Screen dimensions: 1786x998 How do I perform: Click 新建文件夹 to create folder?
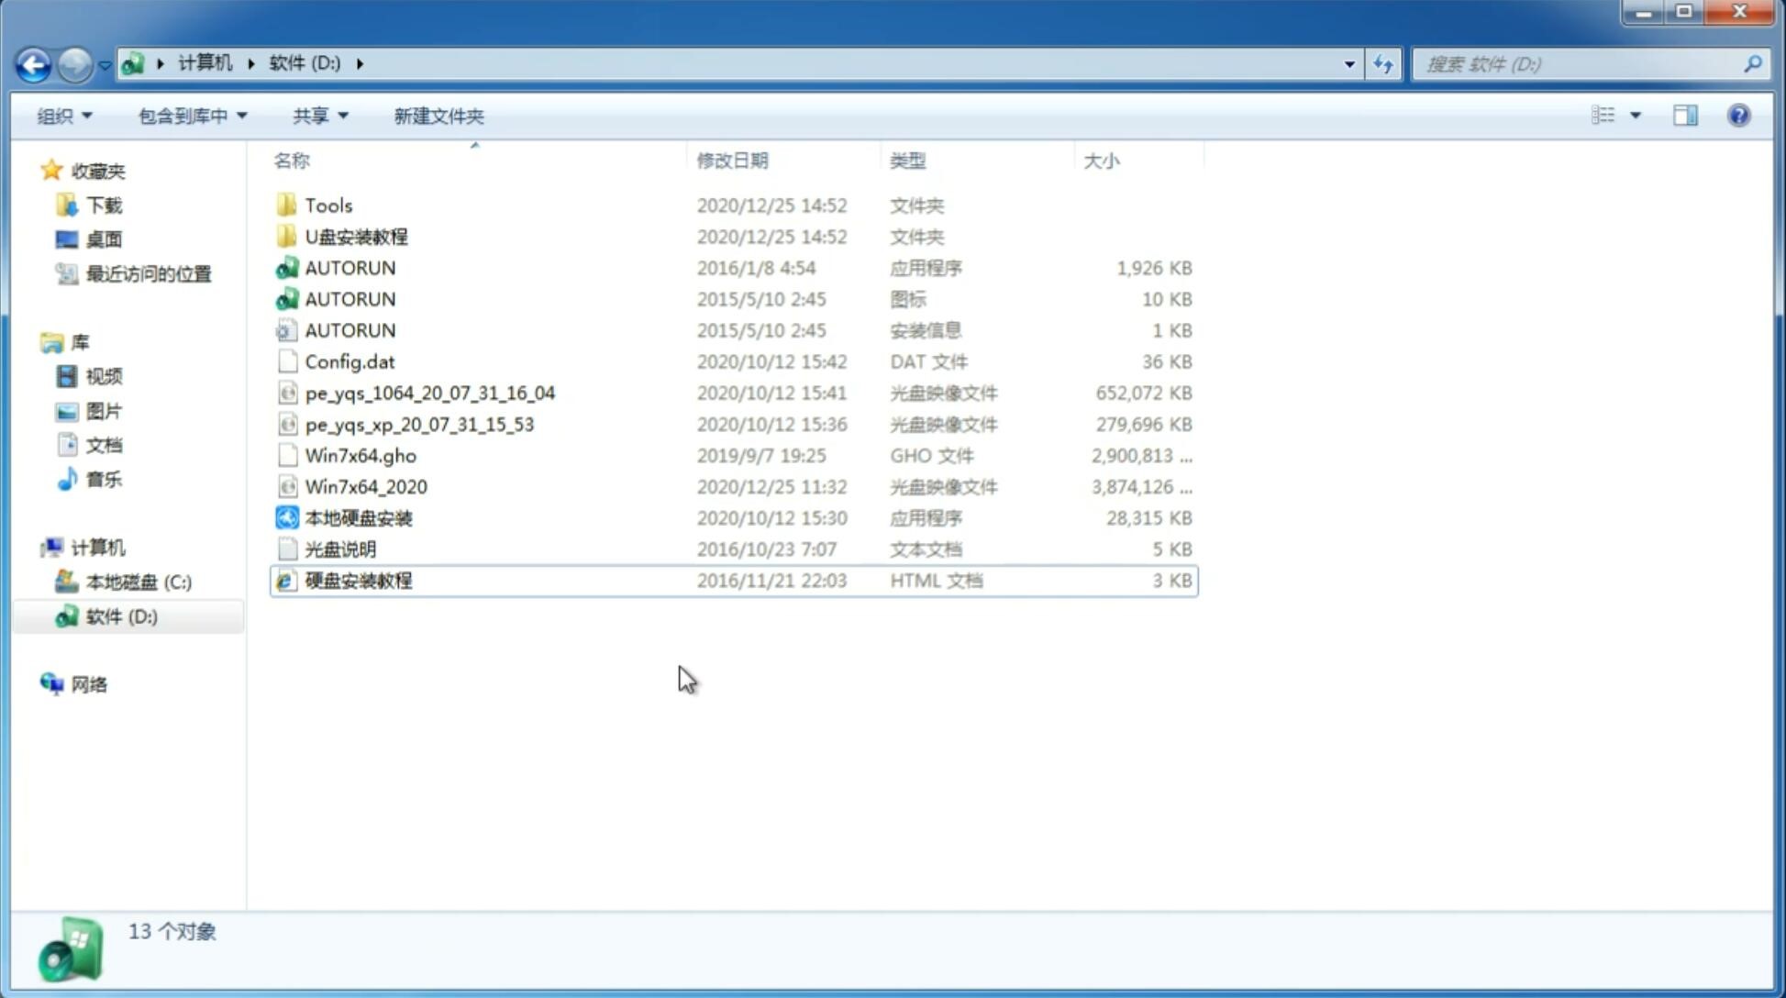pos(438,116)
